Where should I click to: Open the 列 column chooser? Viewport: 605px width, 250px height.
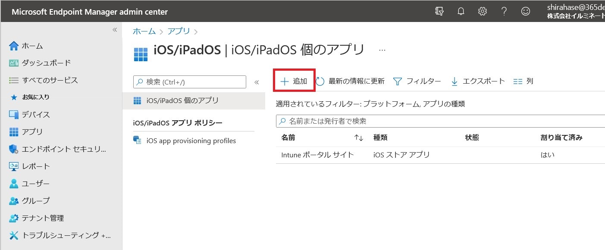(523, 81)
